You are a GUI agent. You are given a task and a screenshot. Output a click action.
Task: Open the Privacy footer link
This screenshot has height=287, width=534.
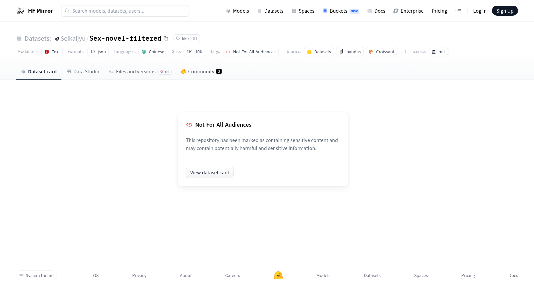139,275
